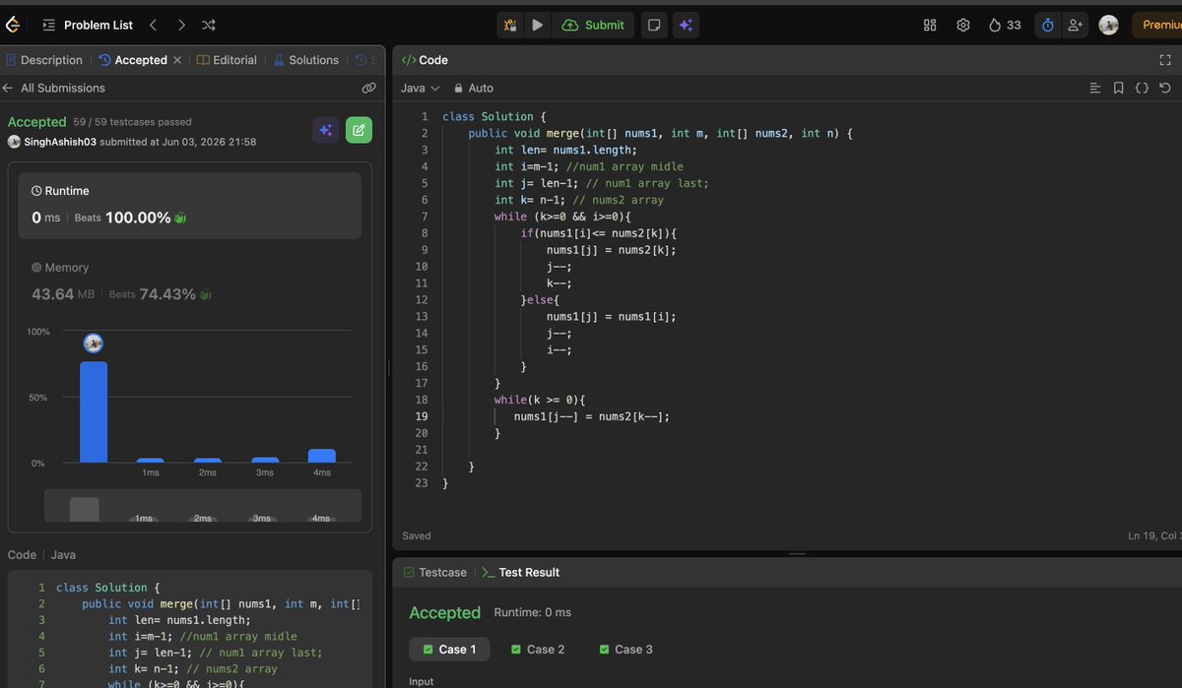Switch to the Test Result tab

click(x=521, y=572)
